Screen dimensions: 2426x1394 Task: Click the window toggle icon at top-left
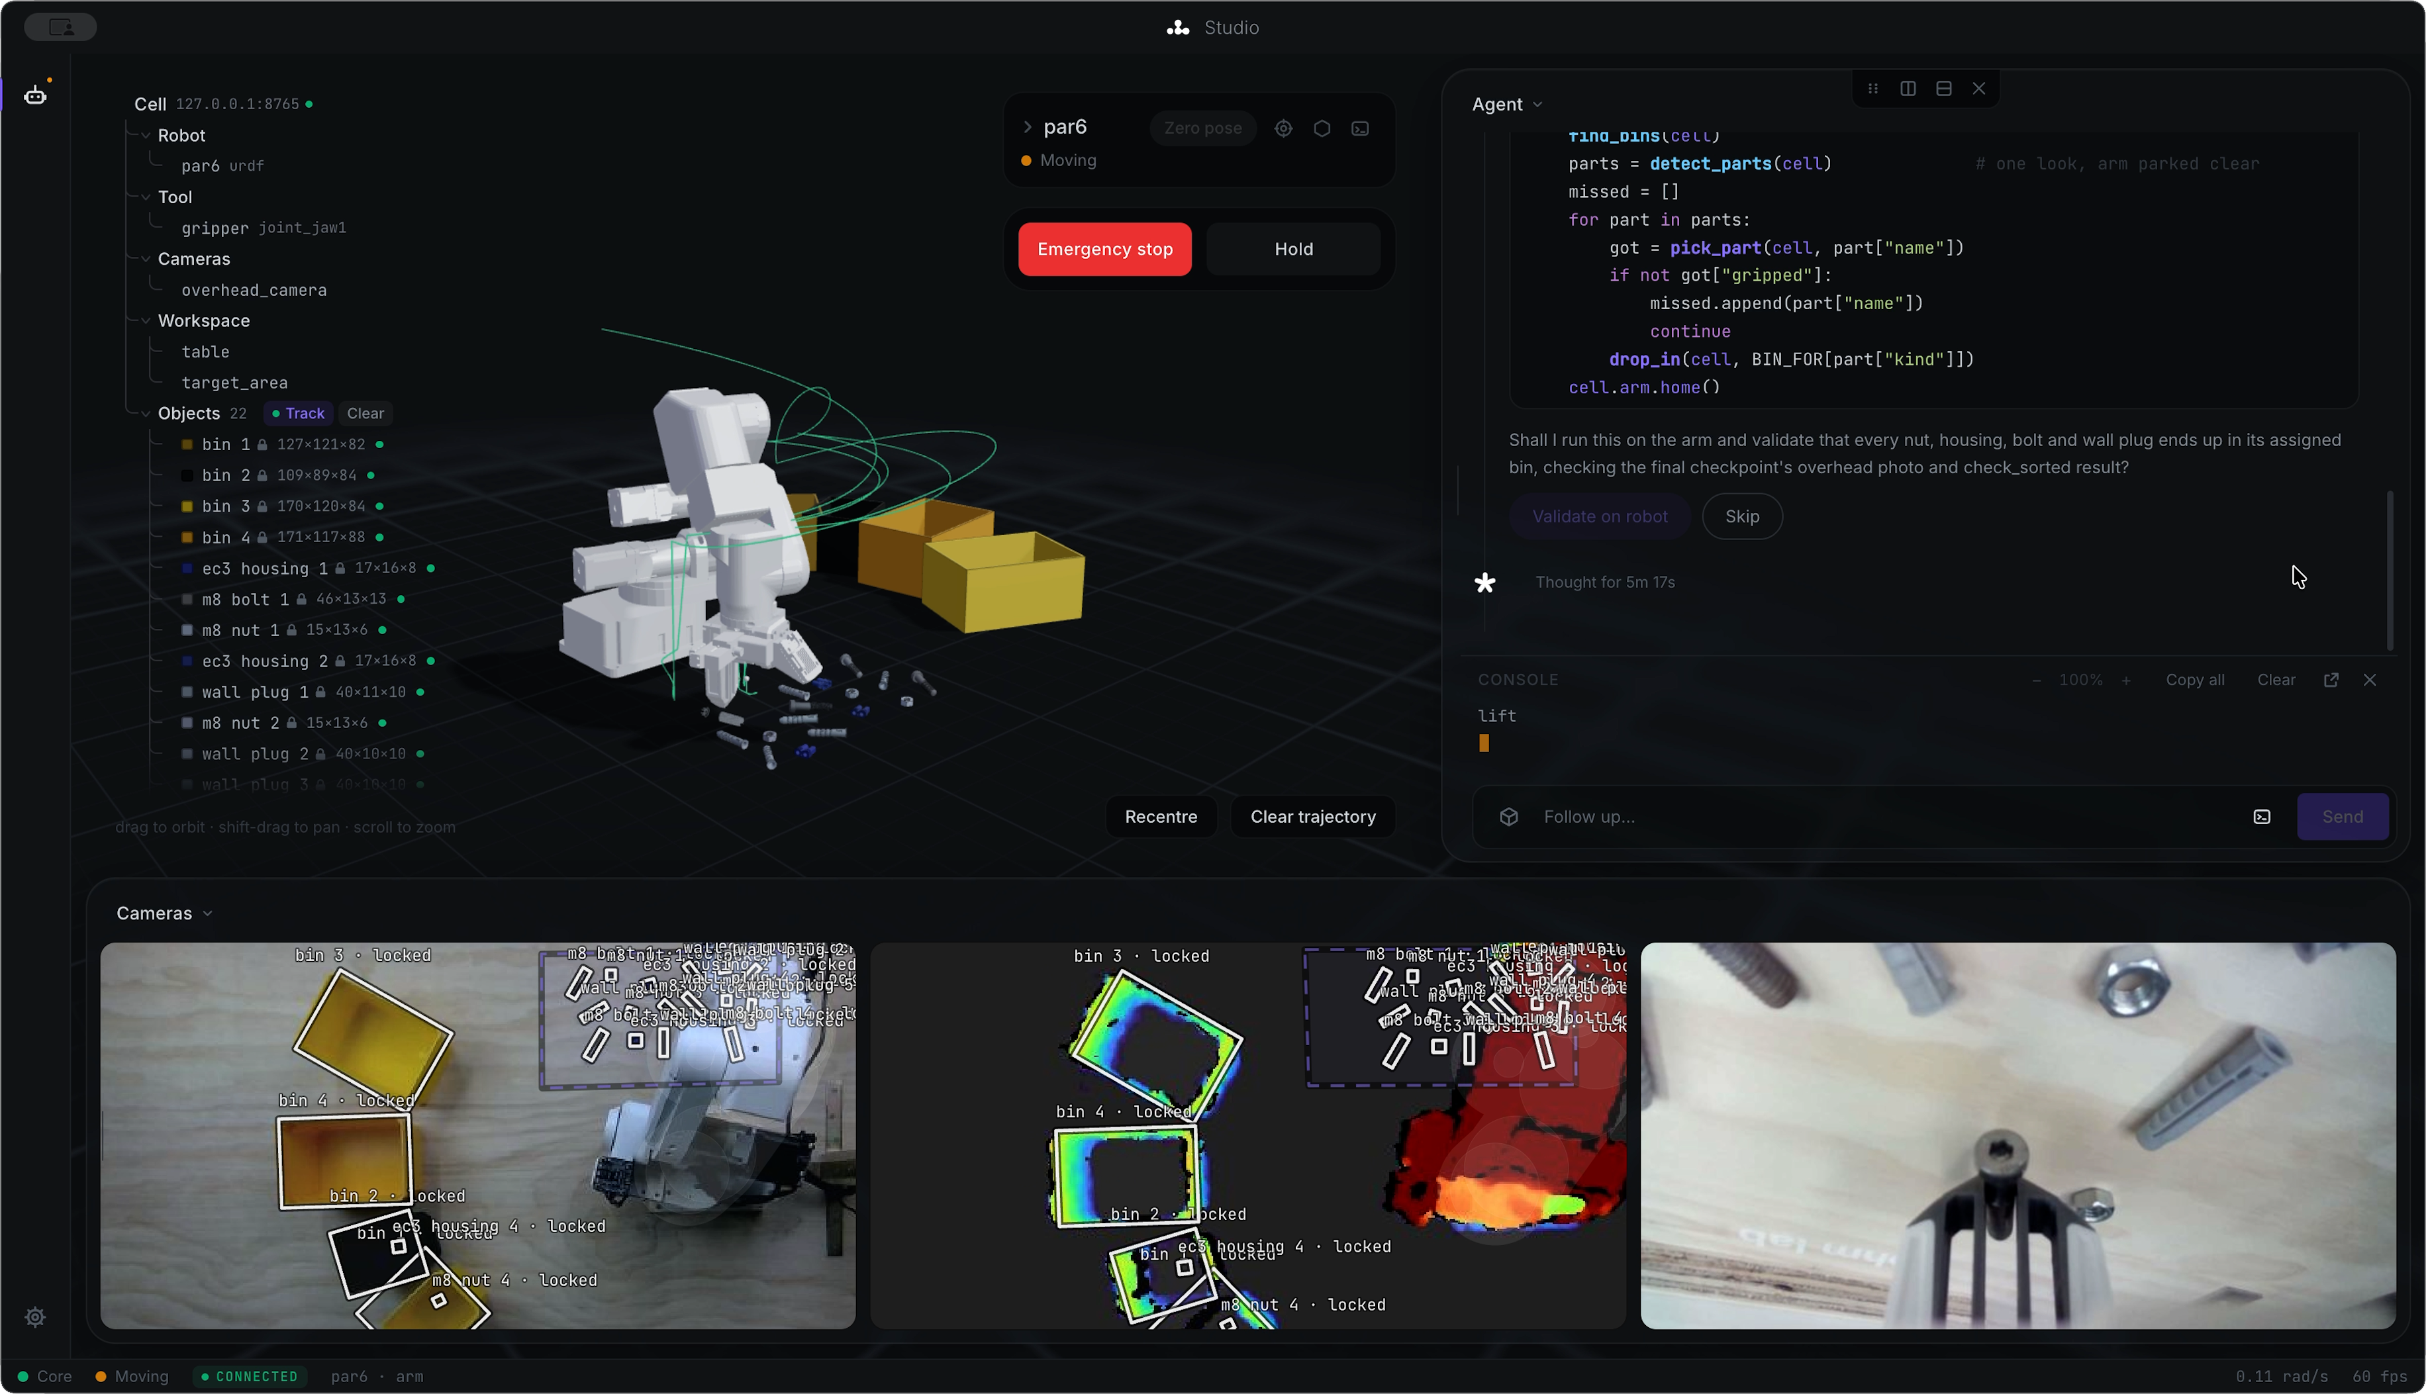(60, 26)
